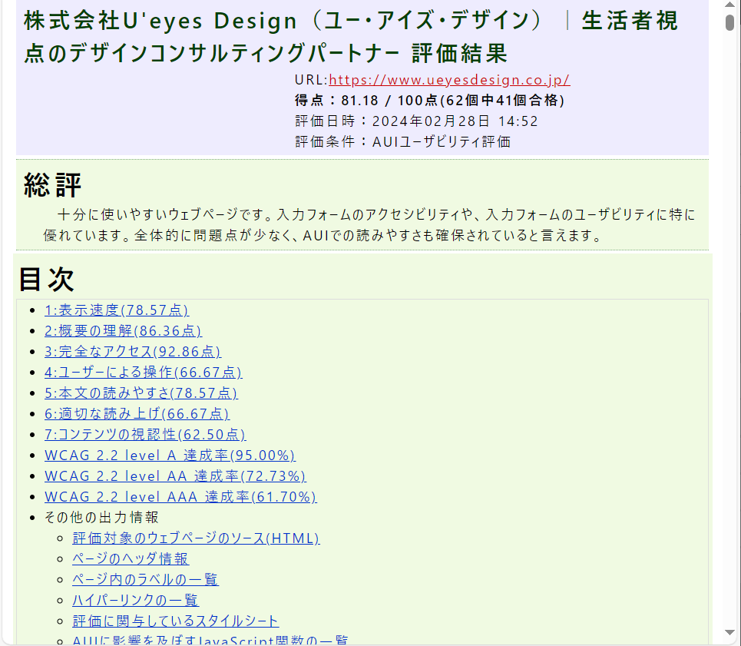
Task: Open 評価対象のウェブページのソース(HTML) link
Action: (x=196, y=538)
